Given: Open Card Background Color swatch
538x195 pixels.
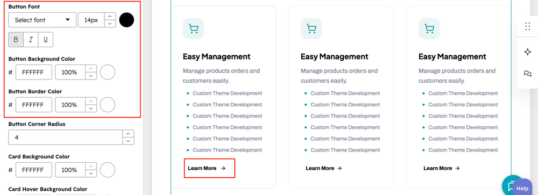Looking at the screenshot, I should (x=108, y=170).
